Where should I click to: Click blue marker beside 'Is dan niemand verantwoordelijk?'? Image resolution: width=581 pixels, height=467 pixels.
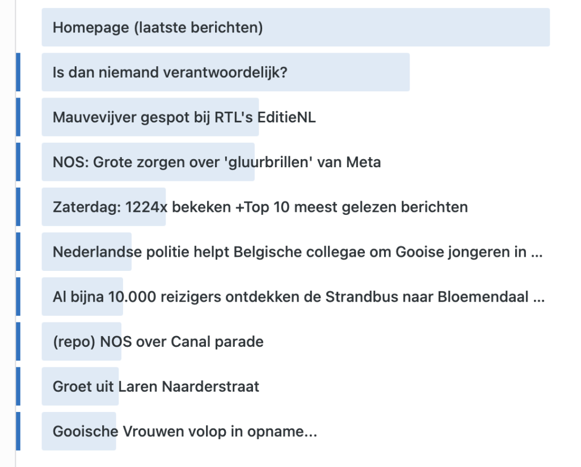(18, 72)
